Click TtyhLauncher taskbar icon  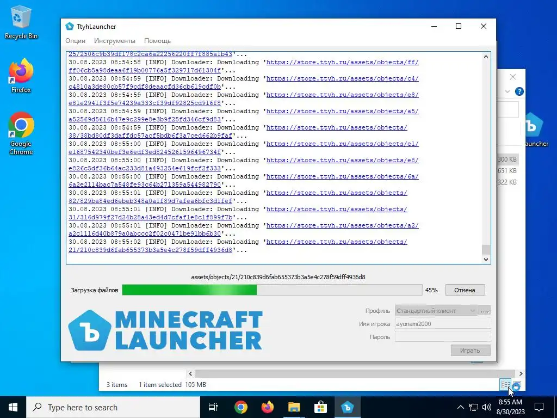click(347, 407)
